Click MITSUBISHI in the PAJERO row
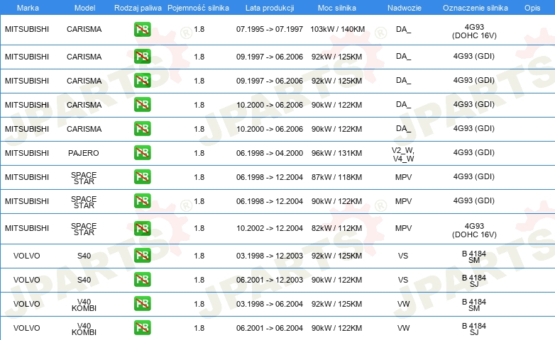 pos(27,153)
